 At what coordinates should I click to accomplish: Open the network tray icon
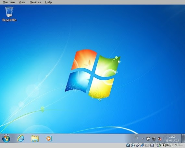click(x=154, y=139)
